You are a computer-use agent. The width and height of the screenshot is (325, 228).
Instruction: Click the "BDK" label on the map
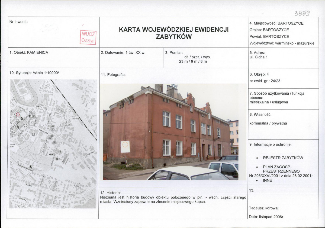(58, 159)
